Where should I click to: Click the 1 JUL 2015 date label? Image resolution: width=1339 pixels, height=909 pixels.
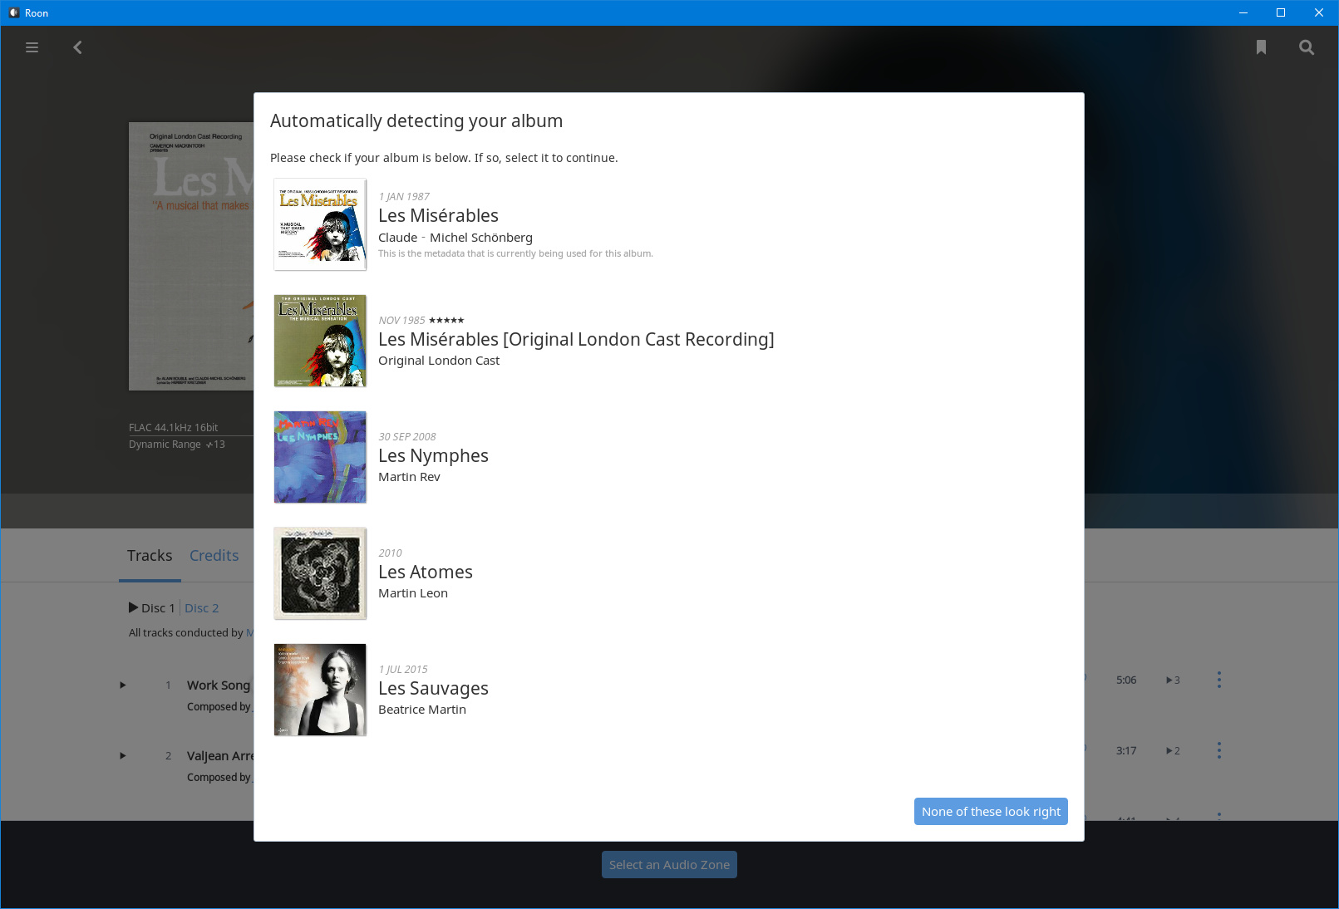click(x=403, y=670)
